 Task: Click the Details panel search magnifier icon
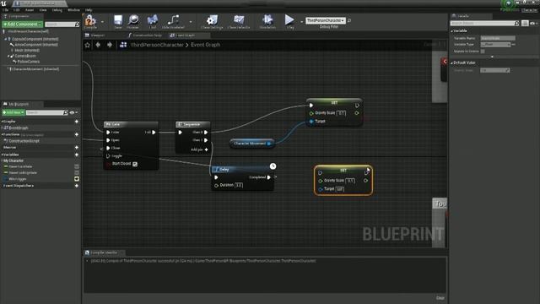[516, 23]
